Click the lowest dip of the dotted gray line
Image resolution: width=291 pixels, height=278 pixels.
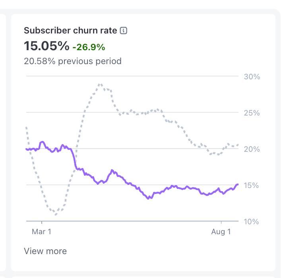click(x=56, y=215)
